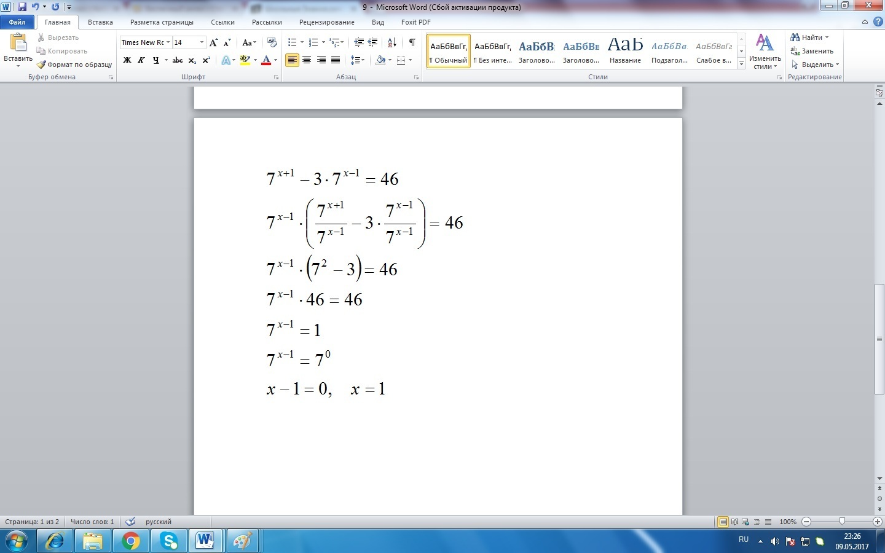Image resolution: width=885 pixels, height=553 pixels.
Task: Zoom out using the minus button
Action: point(806,522)
